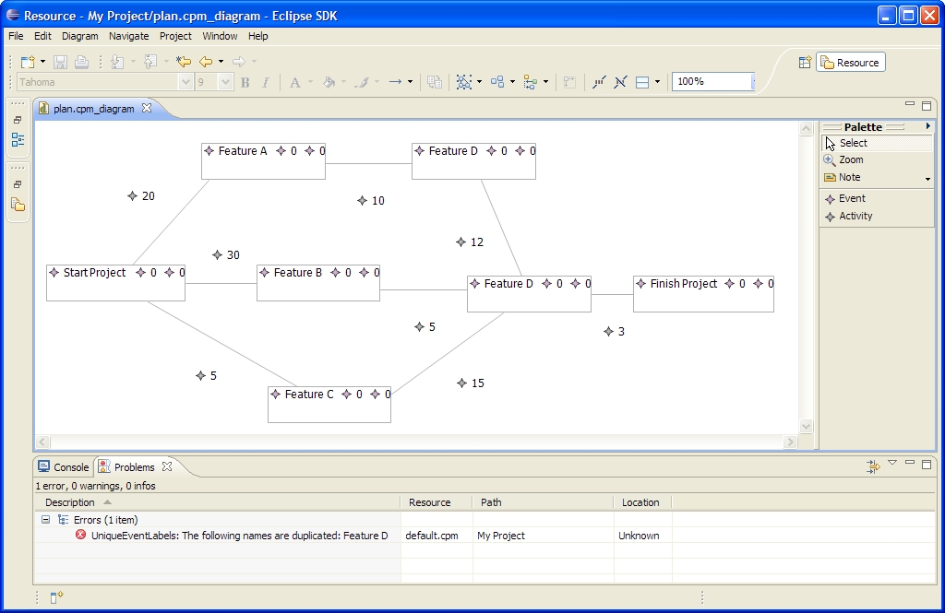Open the Arrange All dropdown arrow

tap(513, 82)
